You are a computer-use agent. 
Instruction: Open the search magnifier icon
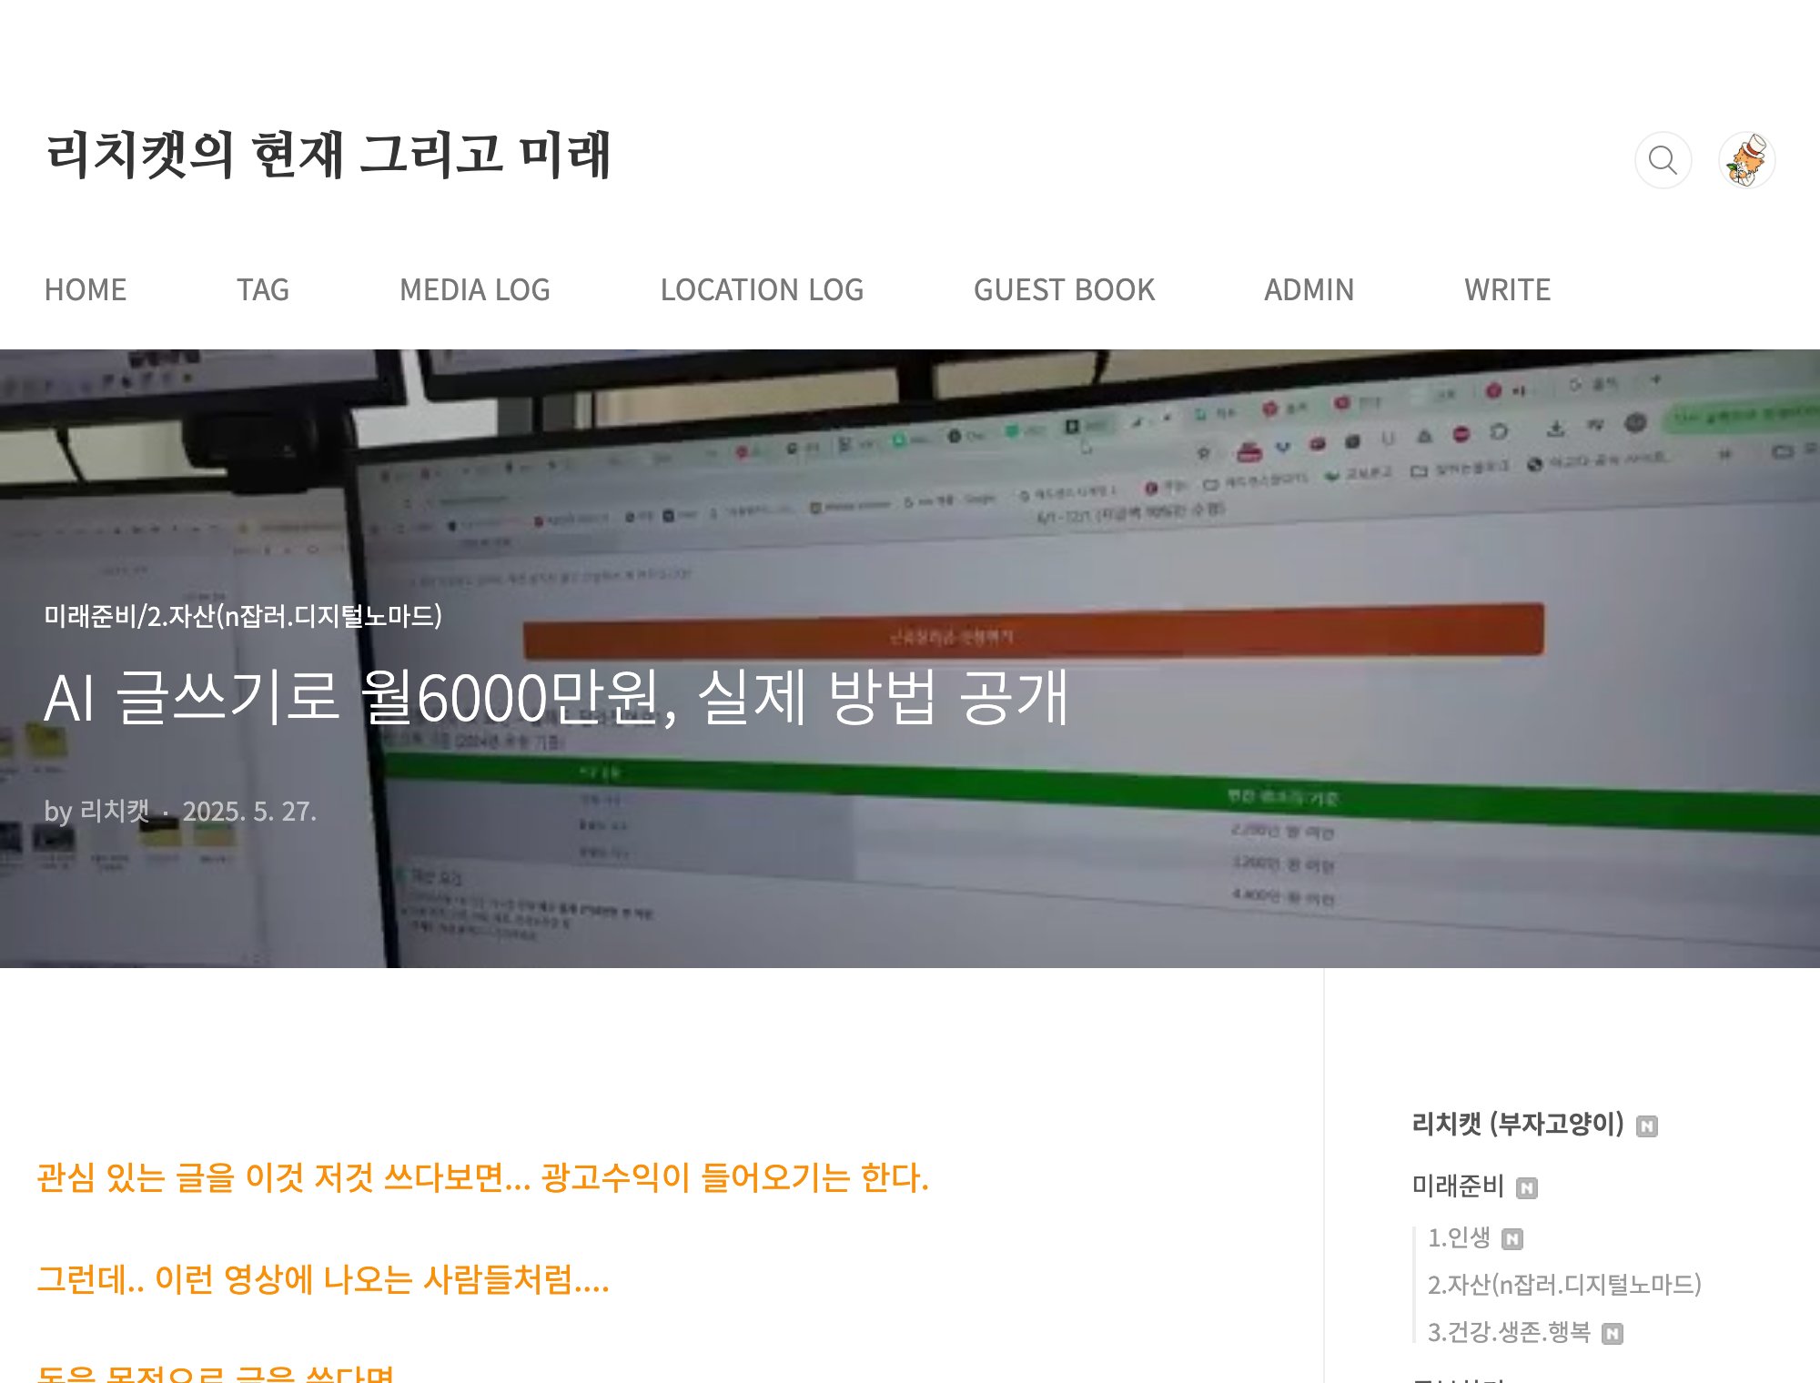click(x=1663, y=160)
